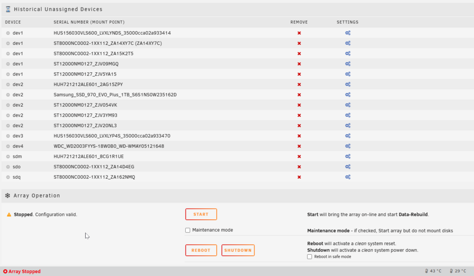Click status dot beside dev4
The image size is (474, 276).
[8, 147]
